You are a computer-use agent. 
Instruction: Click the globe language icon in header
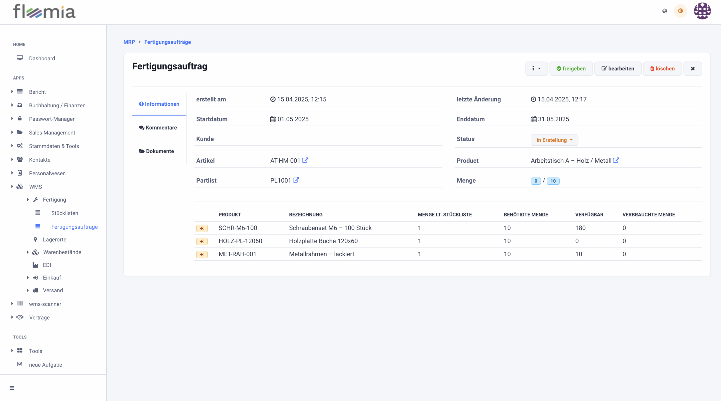click(665, 11)
